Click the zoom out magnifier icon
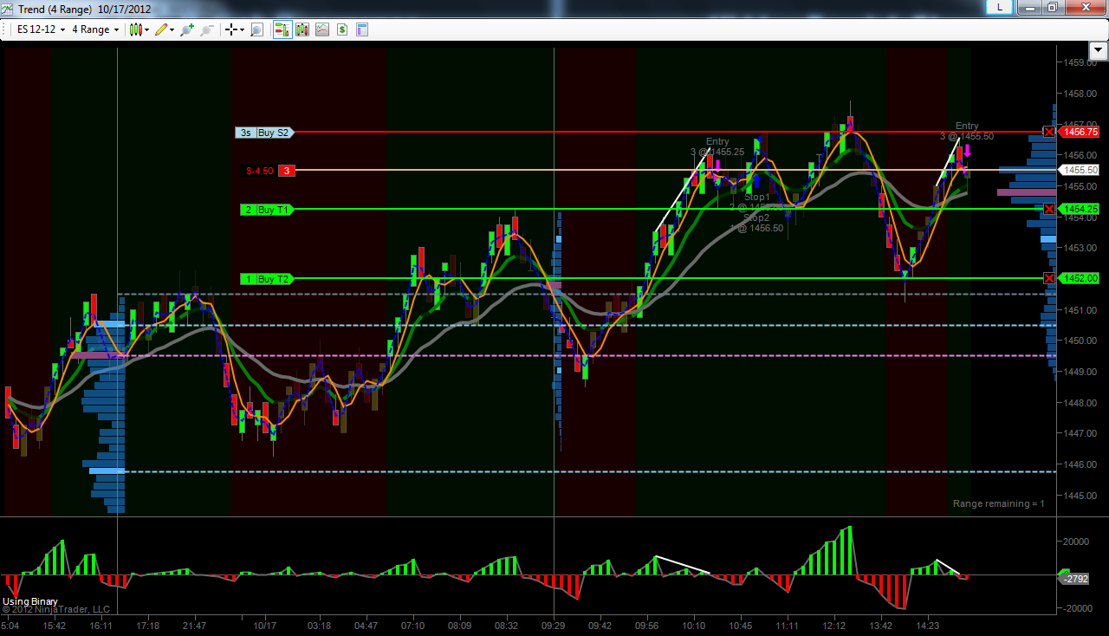 (x=206, y=29)
